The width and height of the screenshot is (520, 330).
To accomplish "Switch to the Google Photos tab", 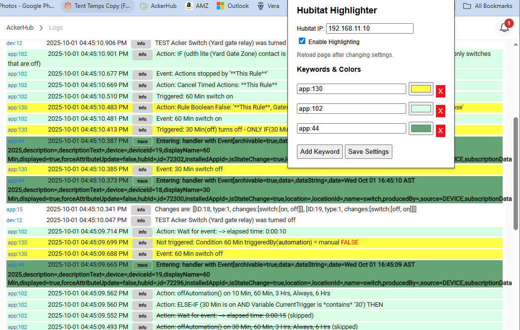I will 27,6.
